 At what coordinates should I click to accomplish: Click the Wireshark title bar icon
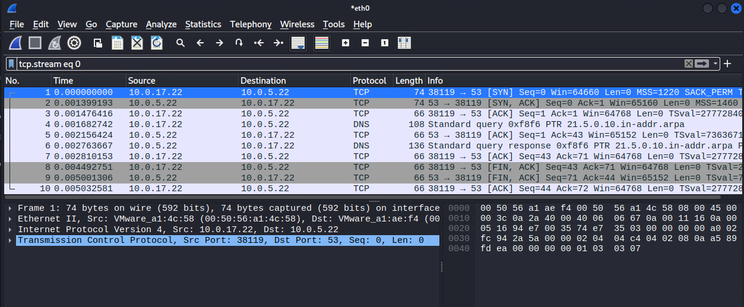(12, 8)
